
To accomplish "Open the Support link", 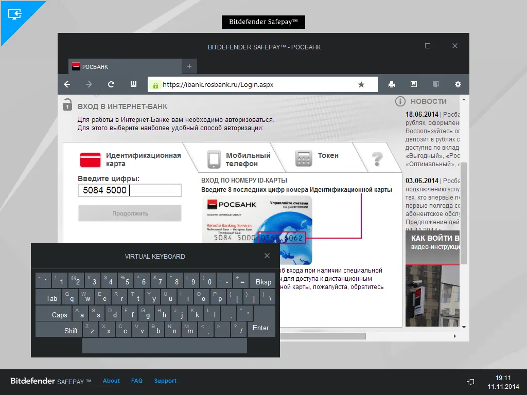I will point(165,381).
